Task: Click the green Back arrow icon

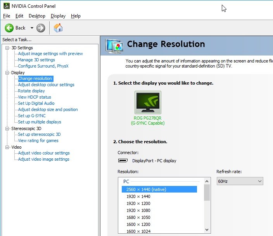Action: [9, 28]
